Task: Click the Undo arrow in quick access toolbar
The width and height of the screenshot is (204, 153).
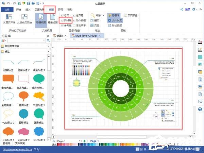Action: 9,3
